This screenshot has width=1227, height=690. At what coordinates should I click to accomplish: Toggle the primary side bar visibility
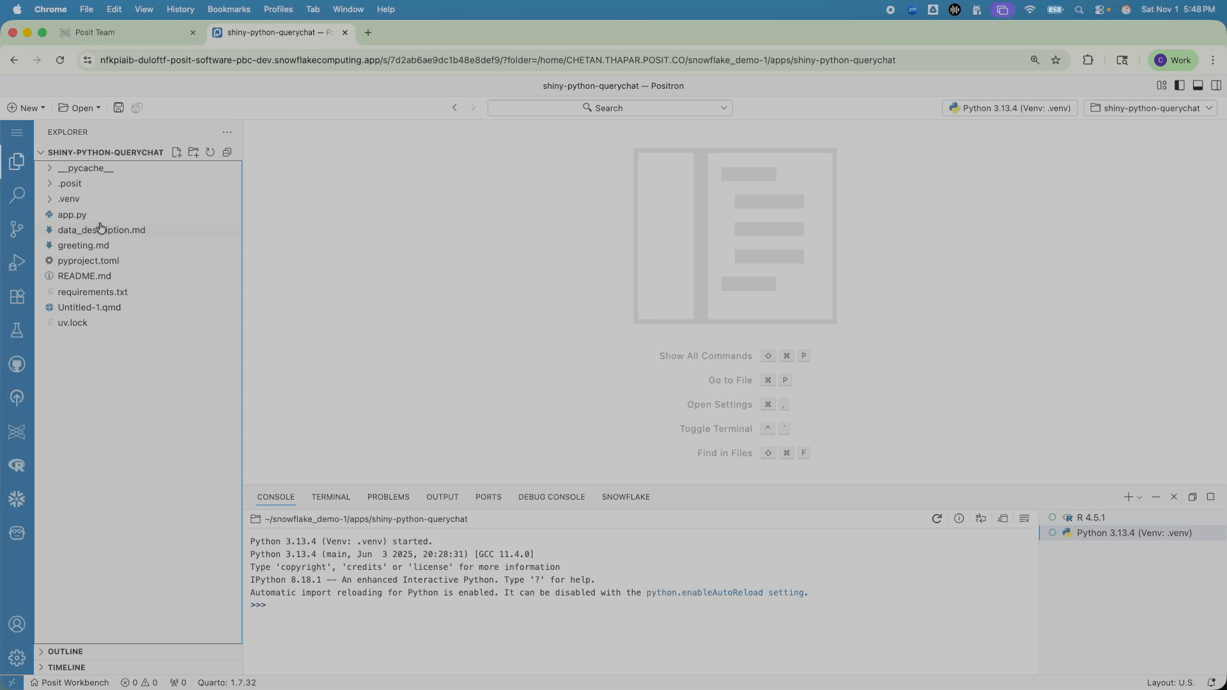pos(1180,86)
